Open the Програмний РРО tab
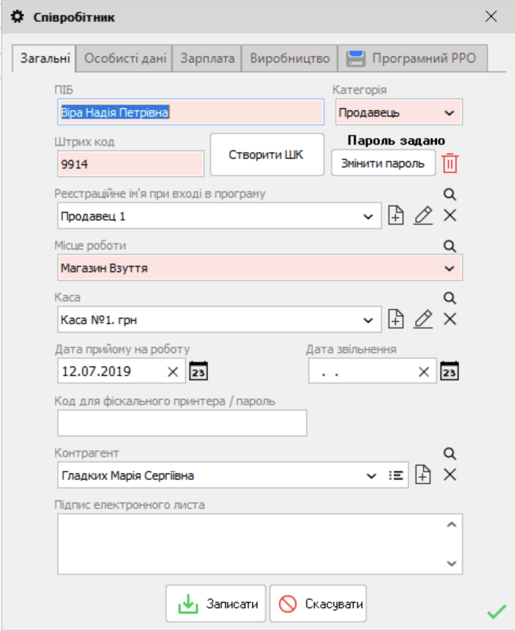Image resolution: width=515 pixels, height=631 pixels. (412, 58)
